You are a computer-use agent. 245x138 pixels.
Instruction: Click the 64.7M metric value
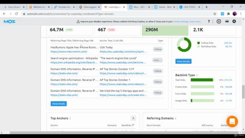coord(57,30)
